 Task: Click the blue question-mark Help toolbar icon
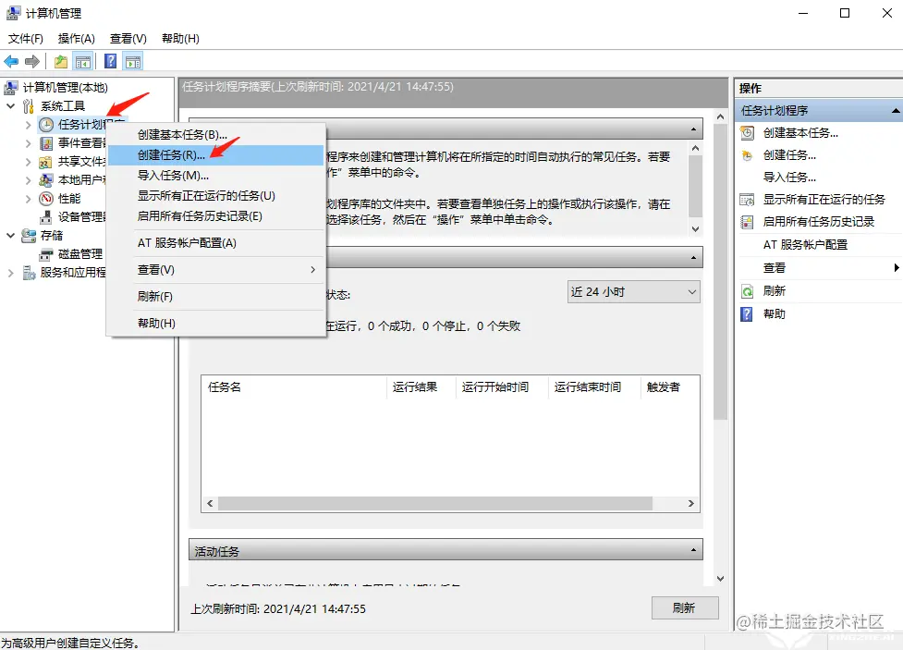click(109, 62)
